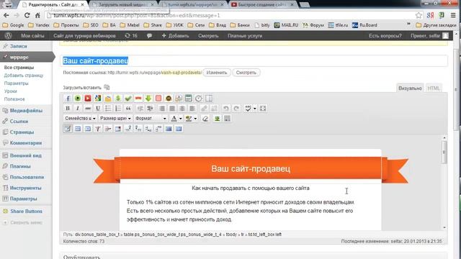
Task: Open the text color dropdown arrow
Action: pyautogui.click(x=181, y=118)
